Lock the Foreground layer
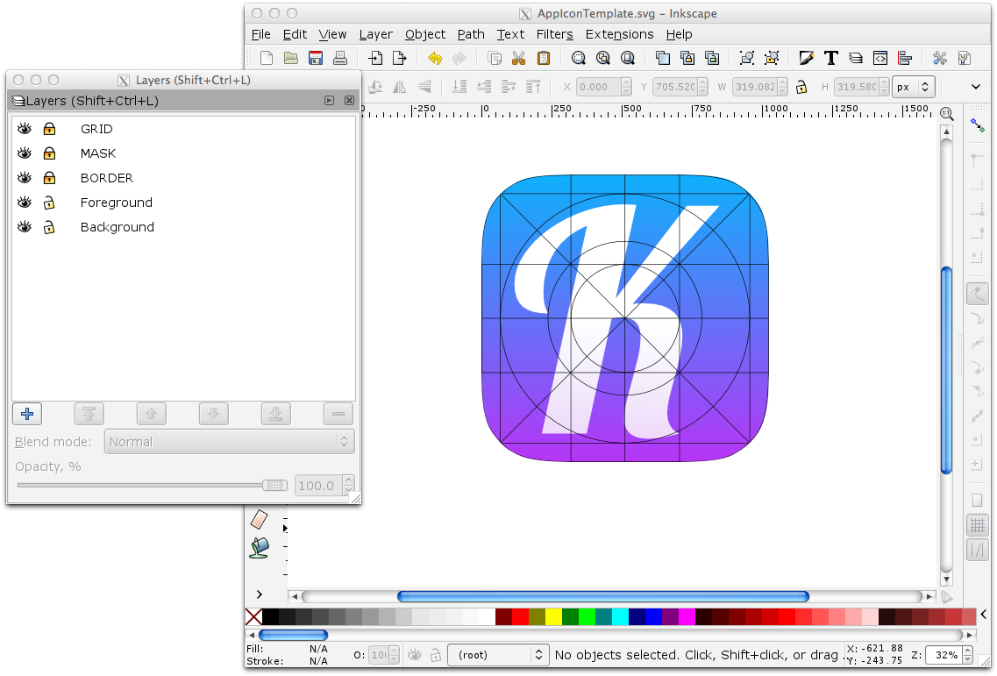The image size is (997, 676). pos(49,202)
